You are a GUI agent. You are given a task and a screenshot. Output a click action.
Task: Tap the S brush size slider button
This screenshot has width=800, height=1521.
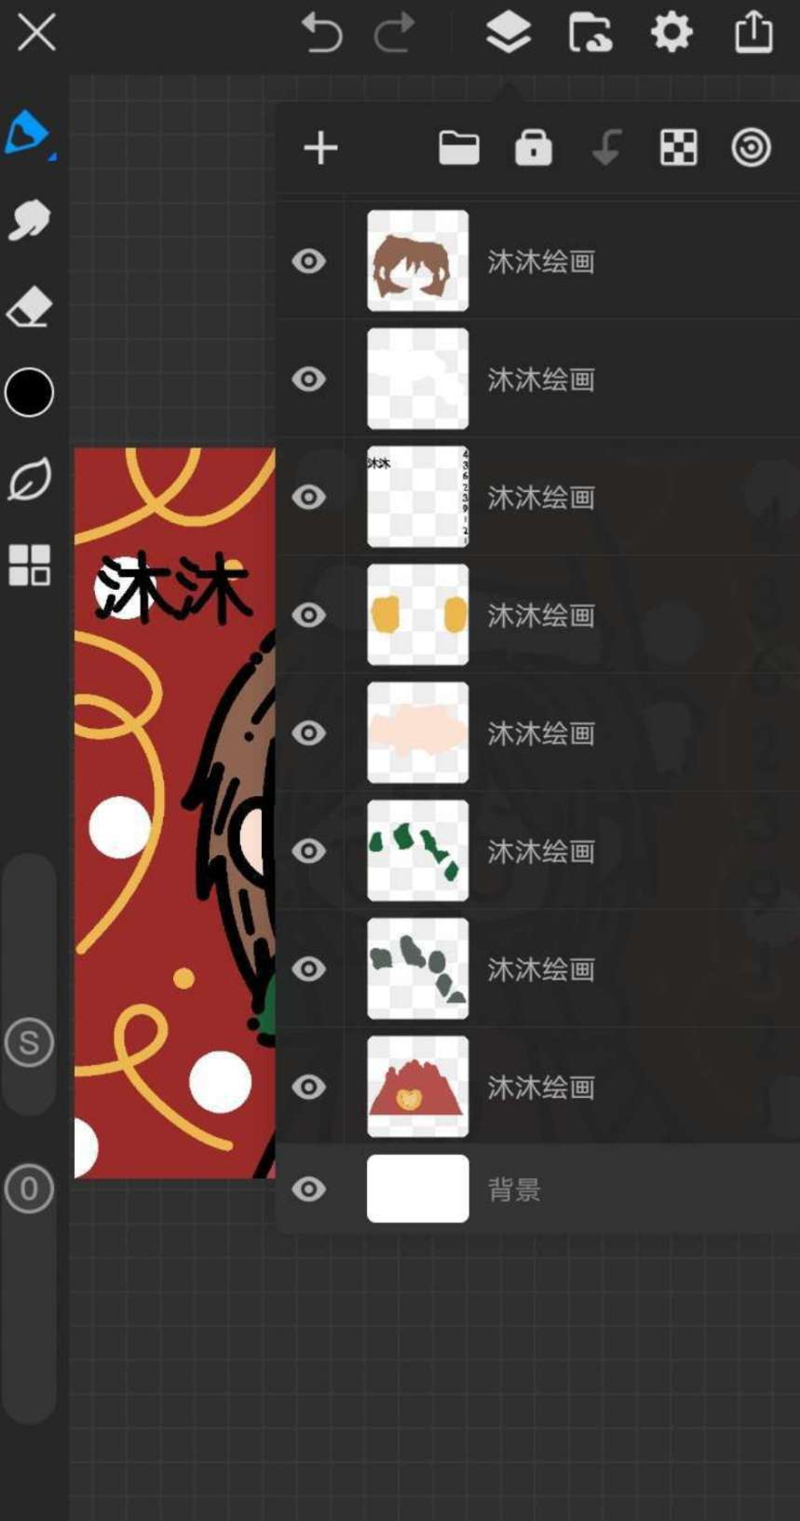pos(29,1043)
